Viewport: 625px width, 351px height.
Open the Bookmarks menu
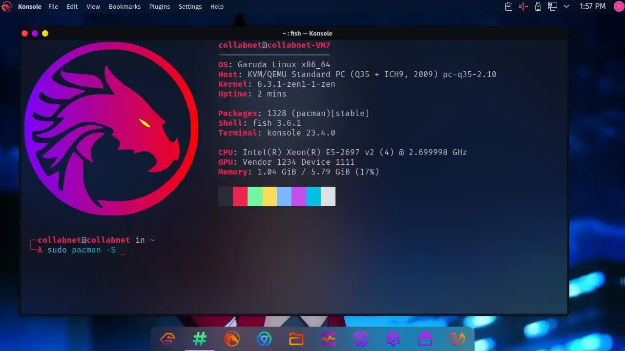[125, 6]
